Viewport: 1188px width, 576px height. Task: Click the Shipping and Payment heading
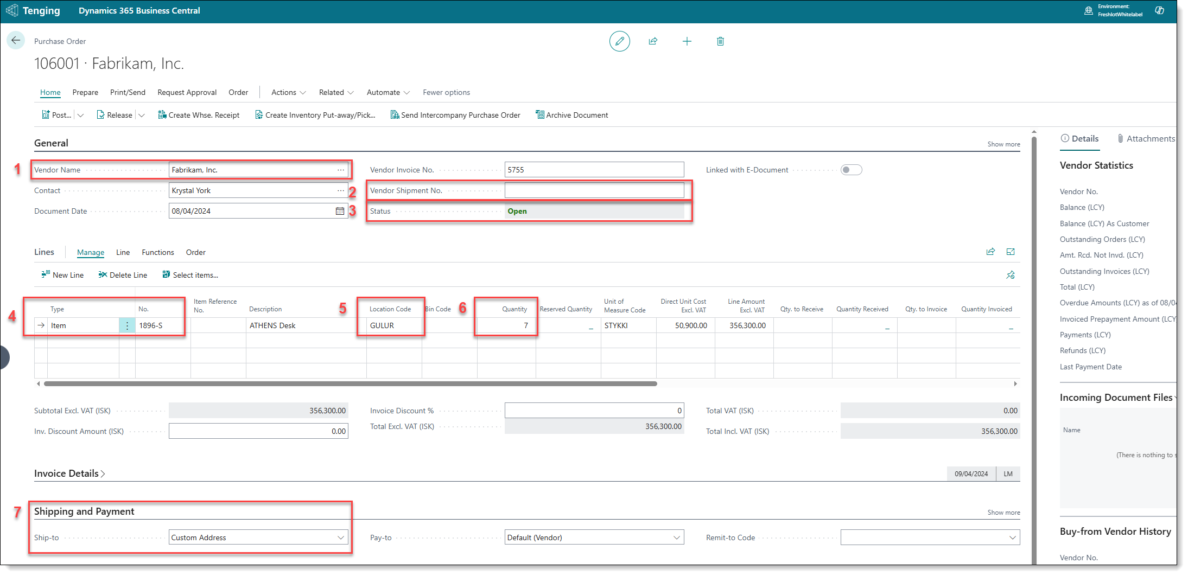click(x=84, y=511)
